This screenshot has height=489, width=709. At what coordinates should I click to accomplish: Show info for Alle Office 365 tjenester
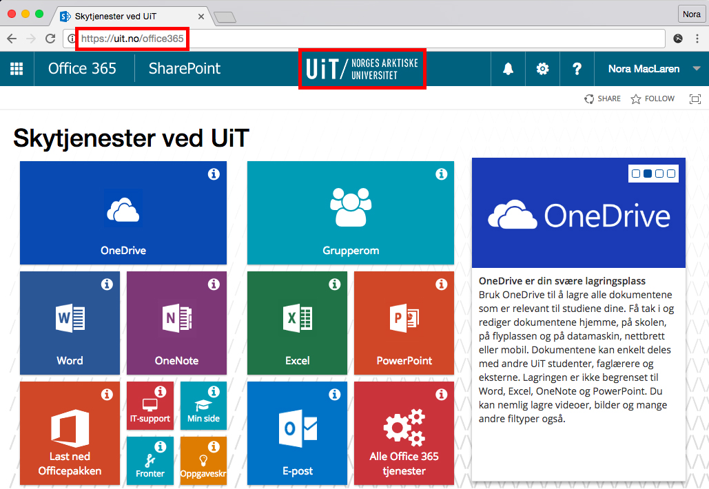[442, 395]
